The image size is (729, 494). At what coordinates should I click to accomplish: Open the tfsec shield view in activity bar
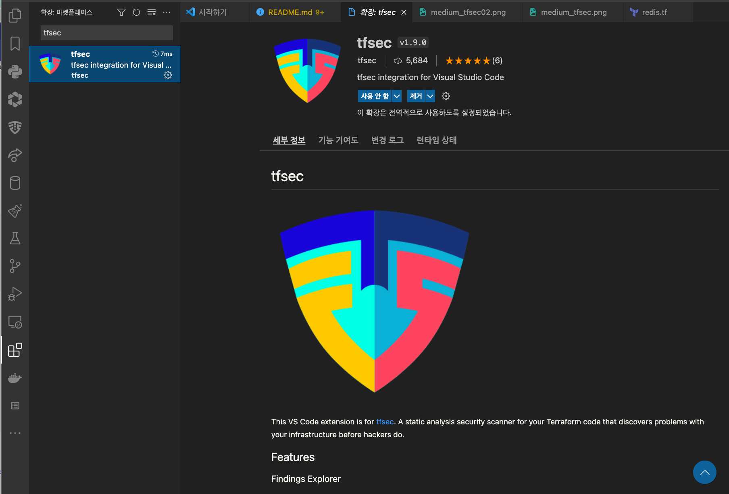click(x=15, y=127)
